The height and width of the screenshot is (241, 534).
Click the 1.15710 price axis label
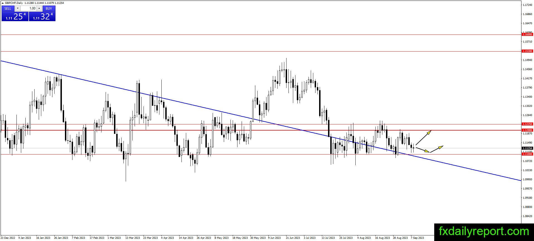click(x=527, y=42)
